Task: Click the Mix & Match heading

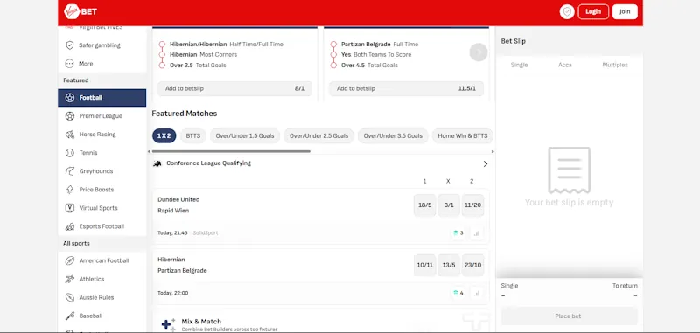Action: [201, 322]
